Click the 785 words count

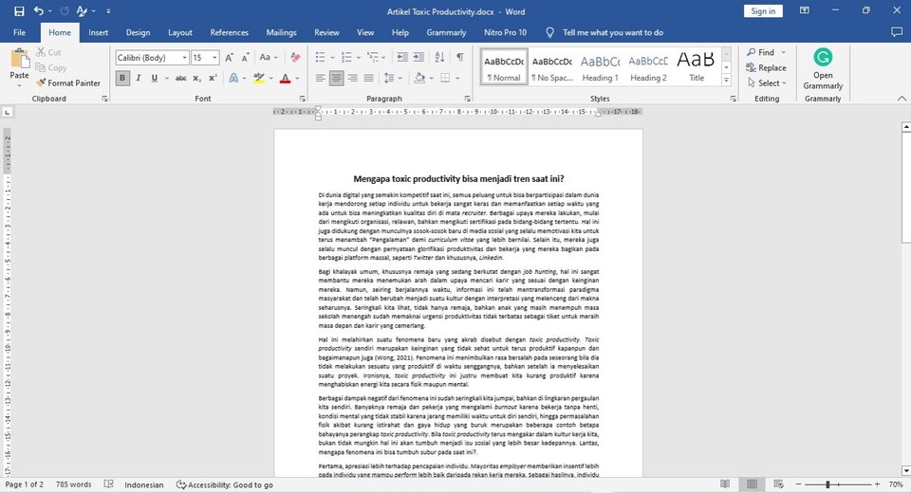pos(73,484)
